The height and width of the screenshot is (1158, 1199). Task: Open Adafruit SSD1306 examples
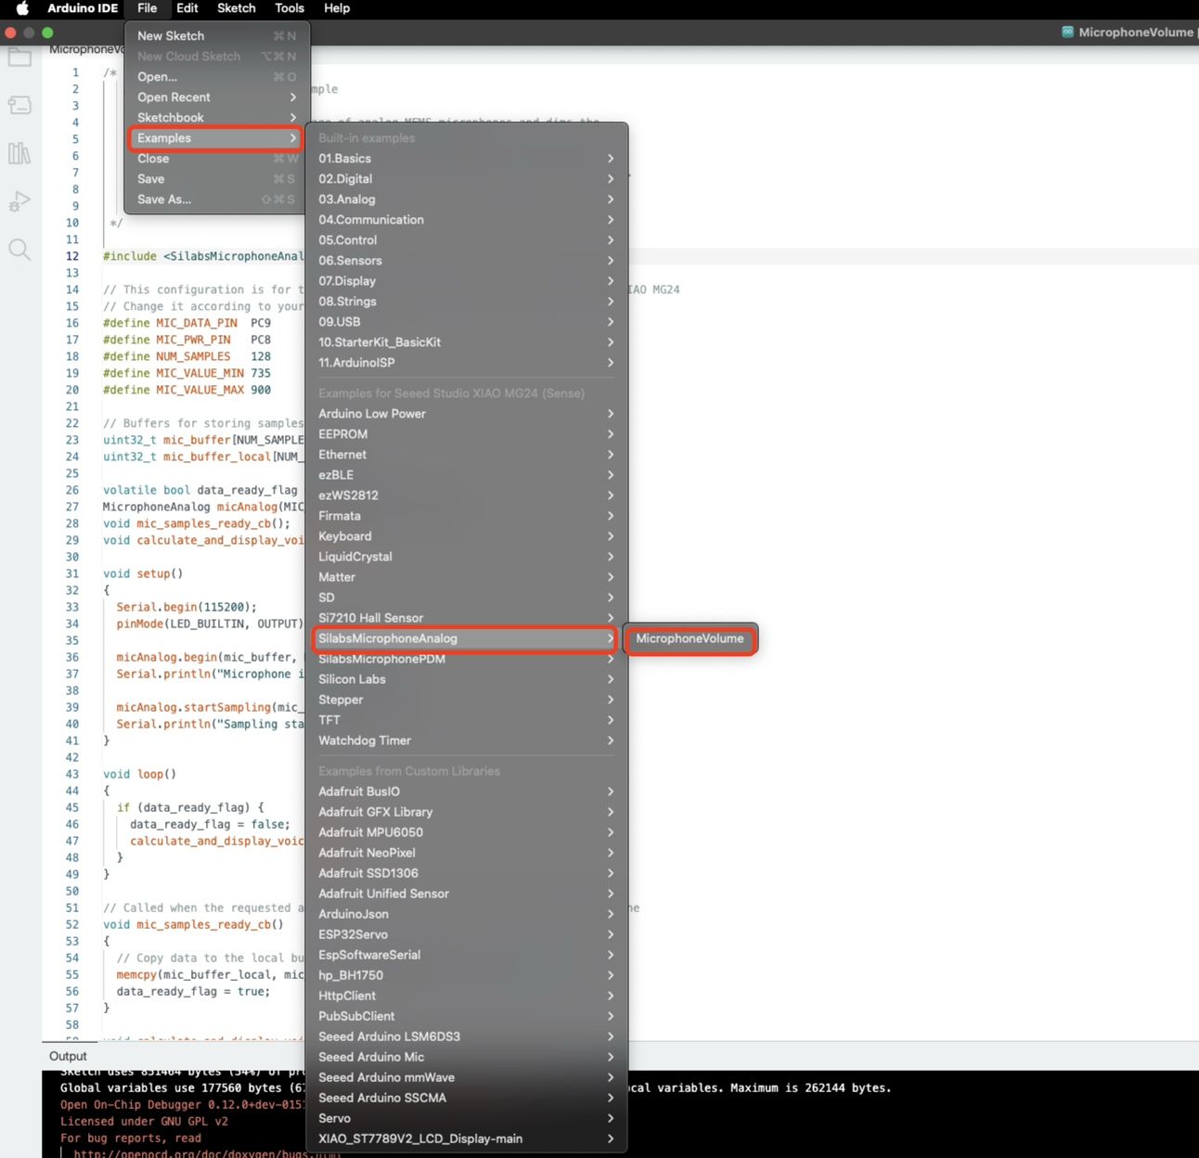click(466, 873)
